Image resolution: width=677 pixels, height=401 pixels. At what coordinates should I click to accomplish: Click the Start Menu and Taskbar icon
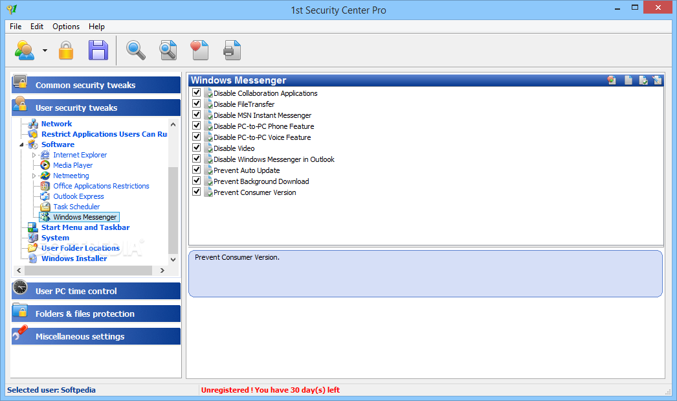click(x=33, y=227)
